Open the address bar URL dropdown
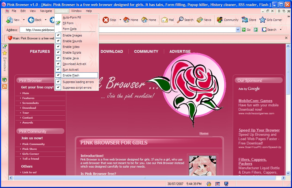The height and width of the screenshot is (188, 292). coord(238,30)
